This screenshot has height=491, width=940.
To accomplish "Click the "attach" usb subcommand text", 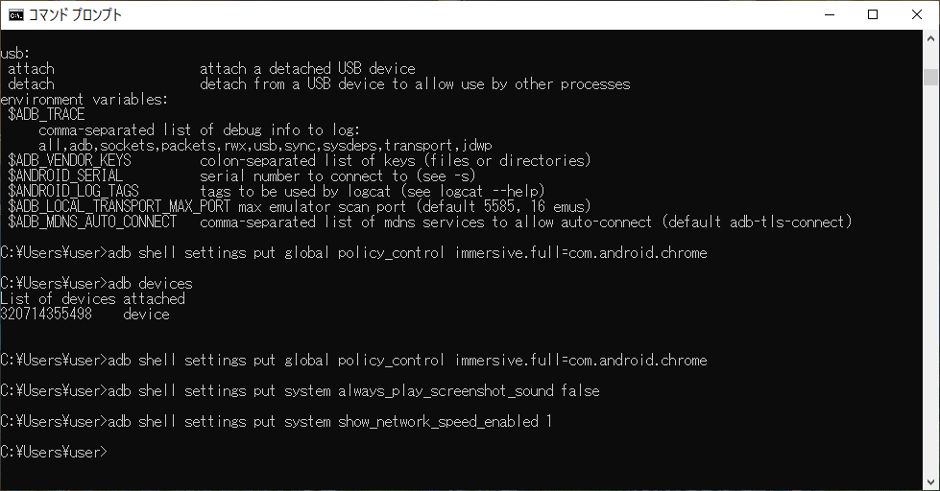I will click(x=31, y=69).
